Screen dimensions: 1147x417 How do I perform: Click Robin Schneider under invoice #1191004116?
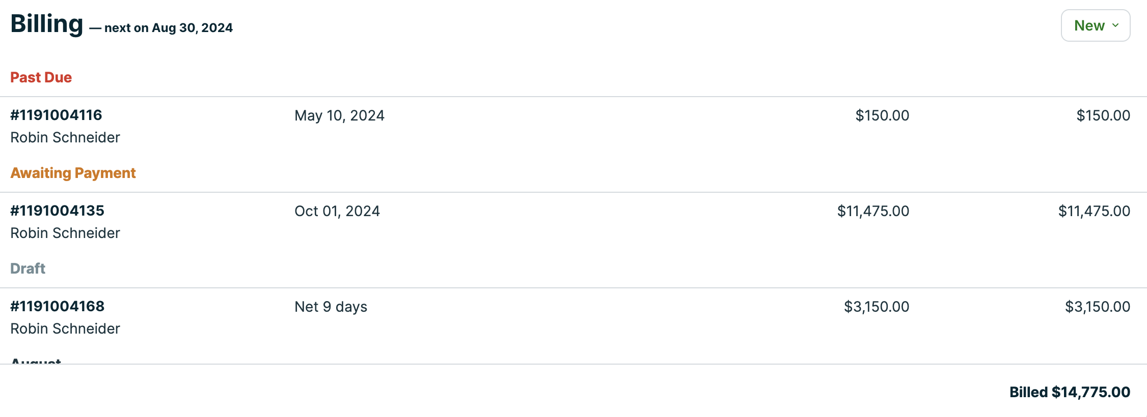tap(65, 137)
